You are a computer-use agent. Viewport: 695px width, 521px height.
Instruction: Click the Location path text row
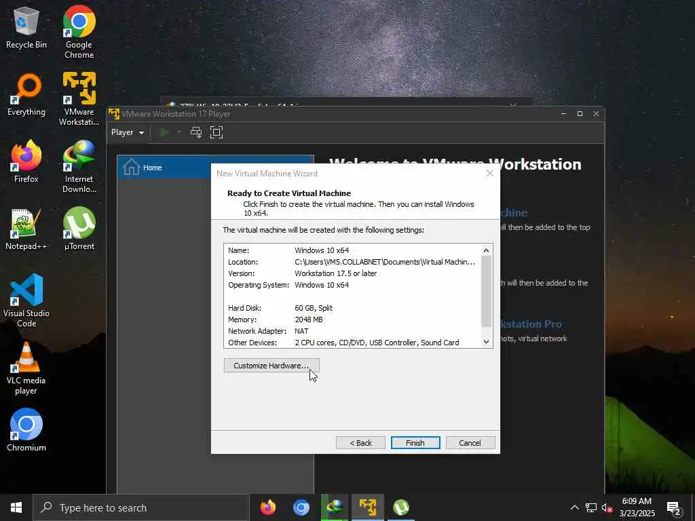pyautogui.click(x=352, y=262)
